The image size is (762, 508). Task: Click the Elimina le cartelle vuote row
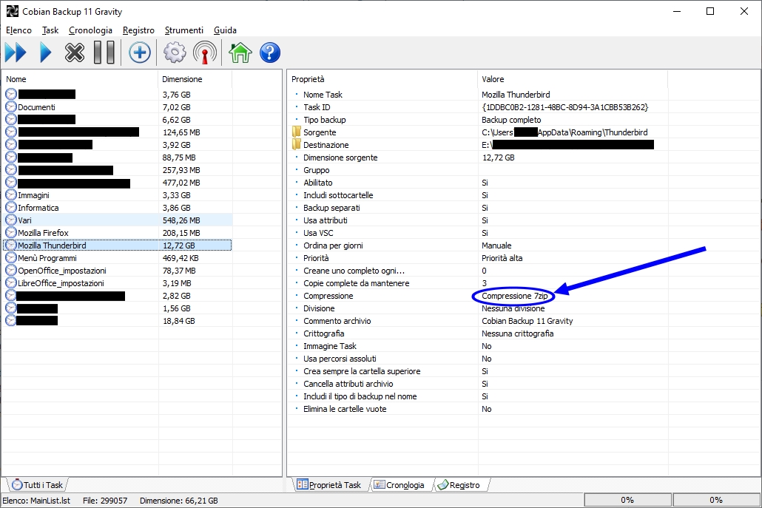(345, 409)
